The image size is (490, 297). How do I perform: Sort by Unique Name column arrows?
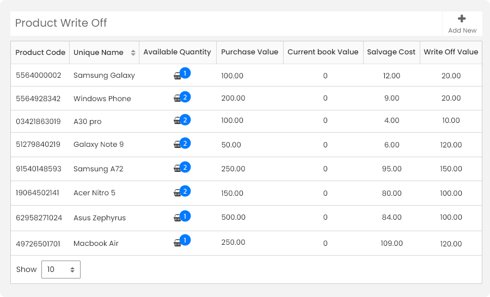tap(133, 53)
